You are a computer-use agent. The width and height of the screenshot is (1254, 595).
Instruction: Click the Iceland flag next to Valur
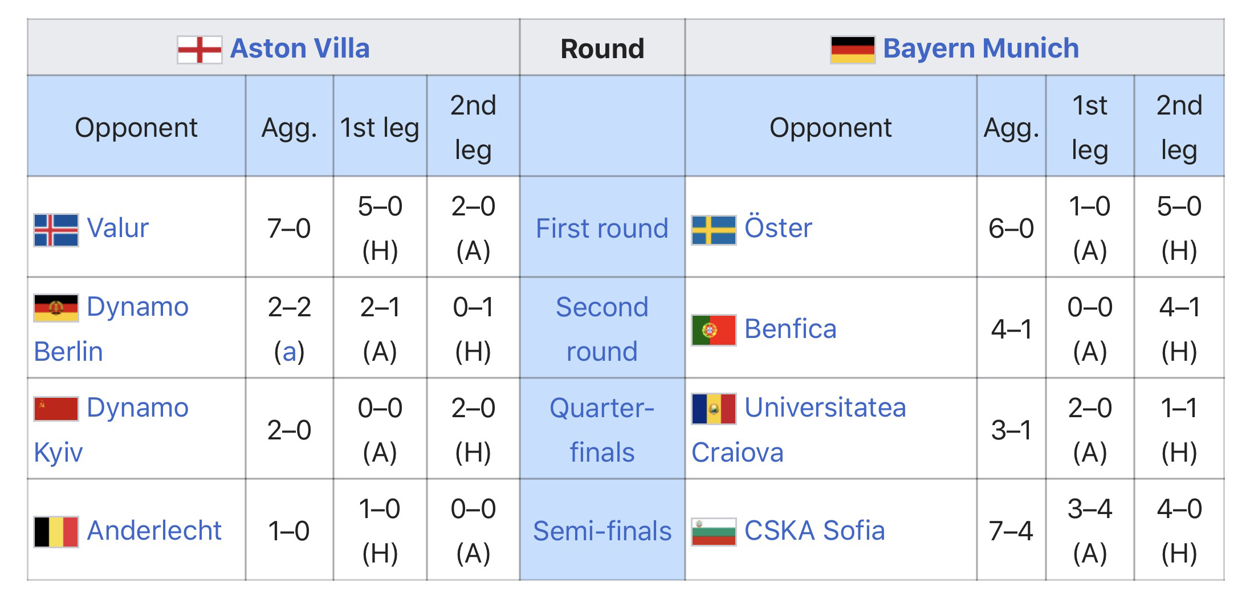click(x=56, y=230)
